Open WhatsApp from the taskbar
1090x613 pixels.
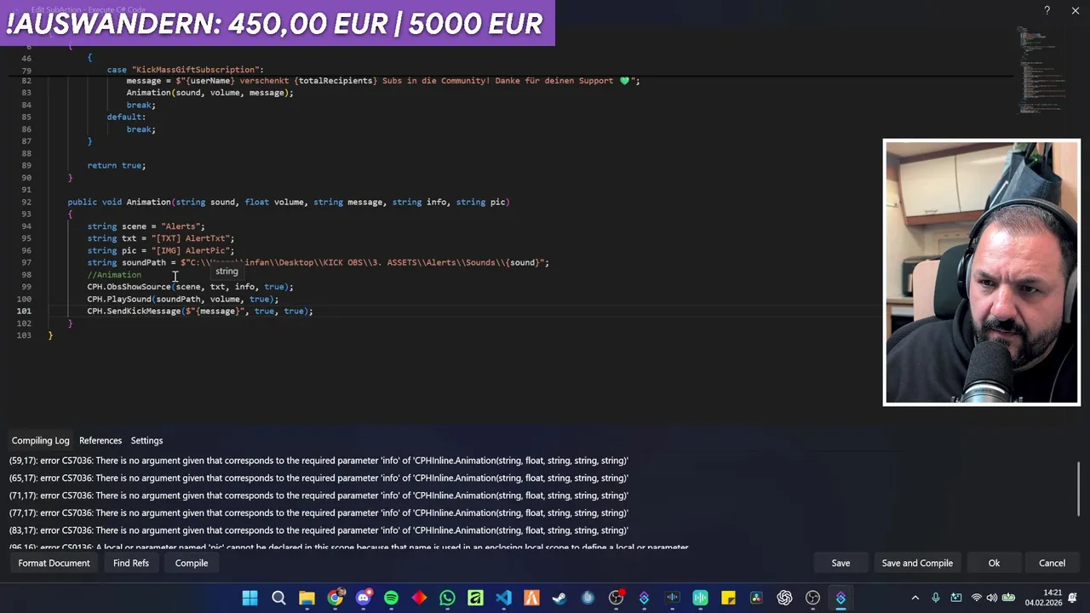[x=447, y=598]
